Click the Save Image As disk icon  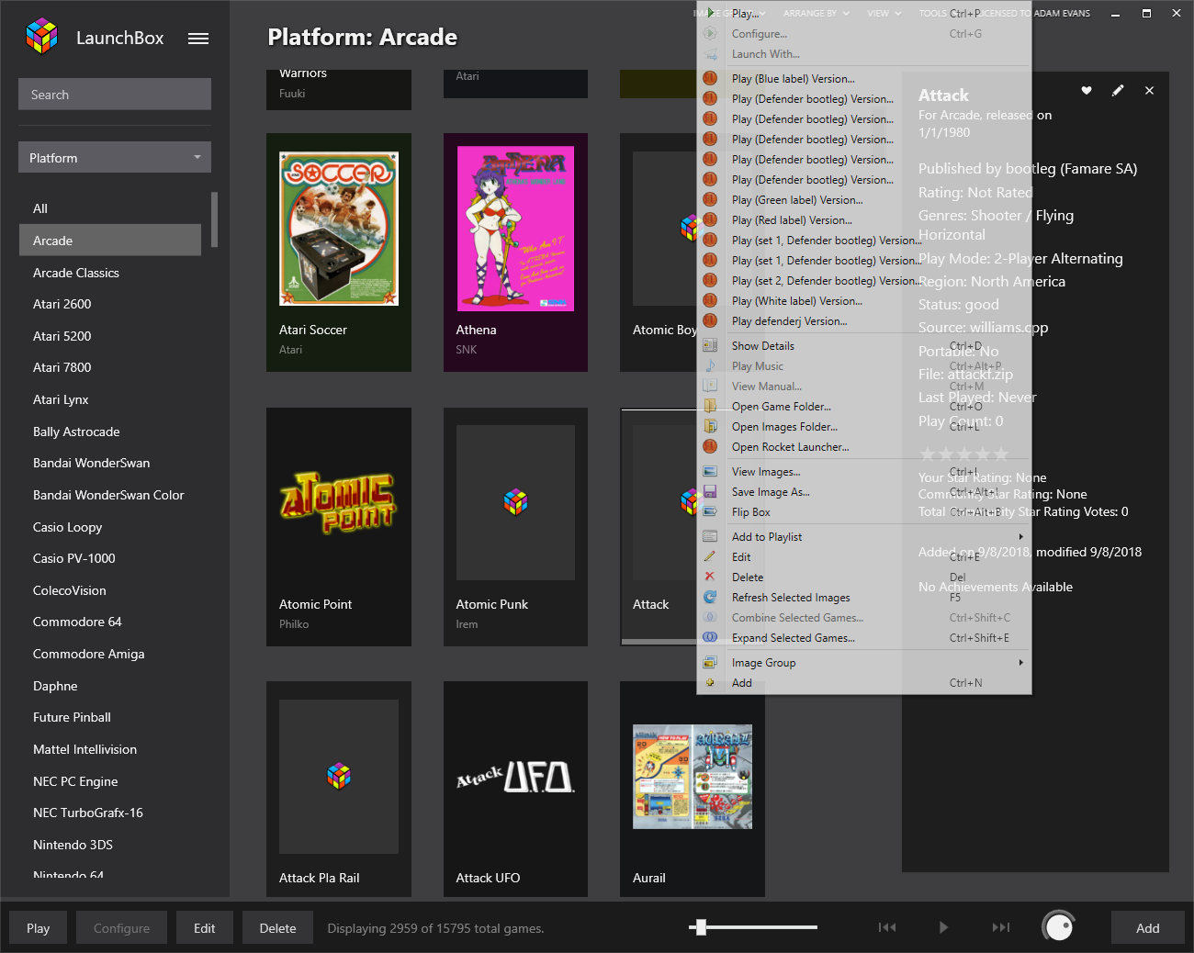coord(710,492)
